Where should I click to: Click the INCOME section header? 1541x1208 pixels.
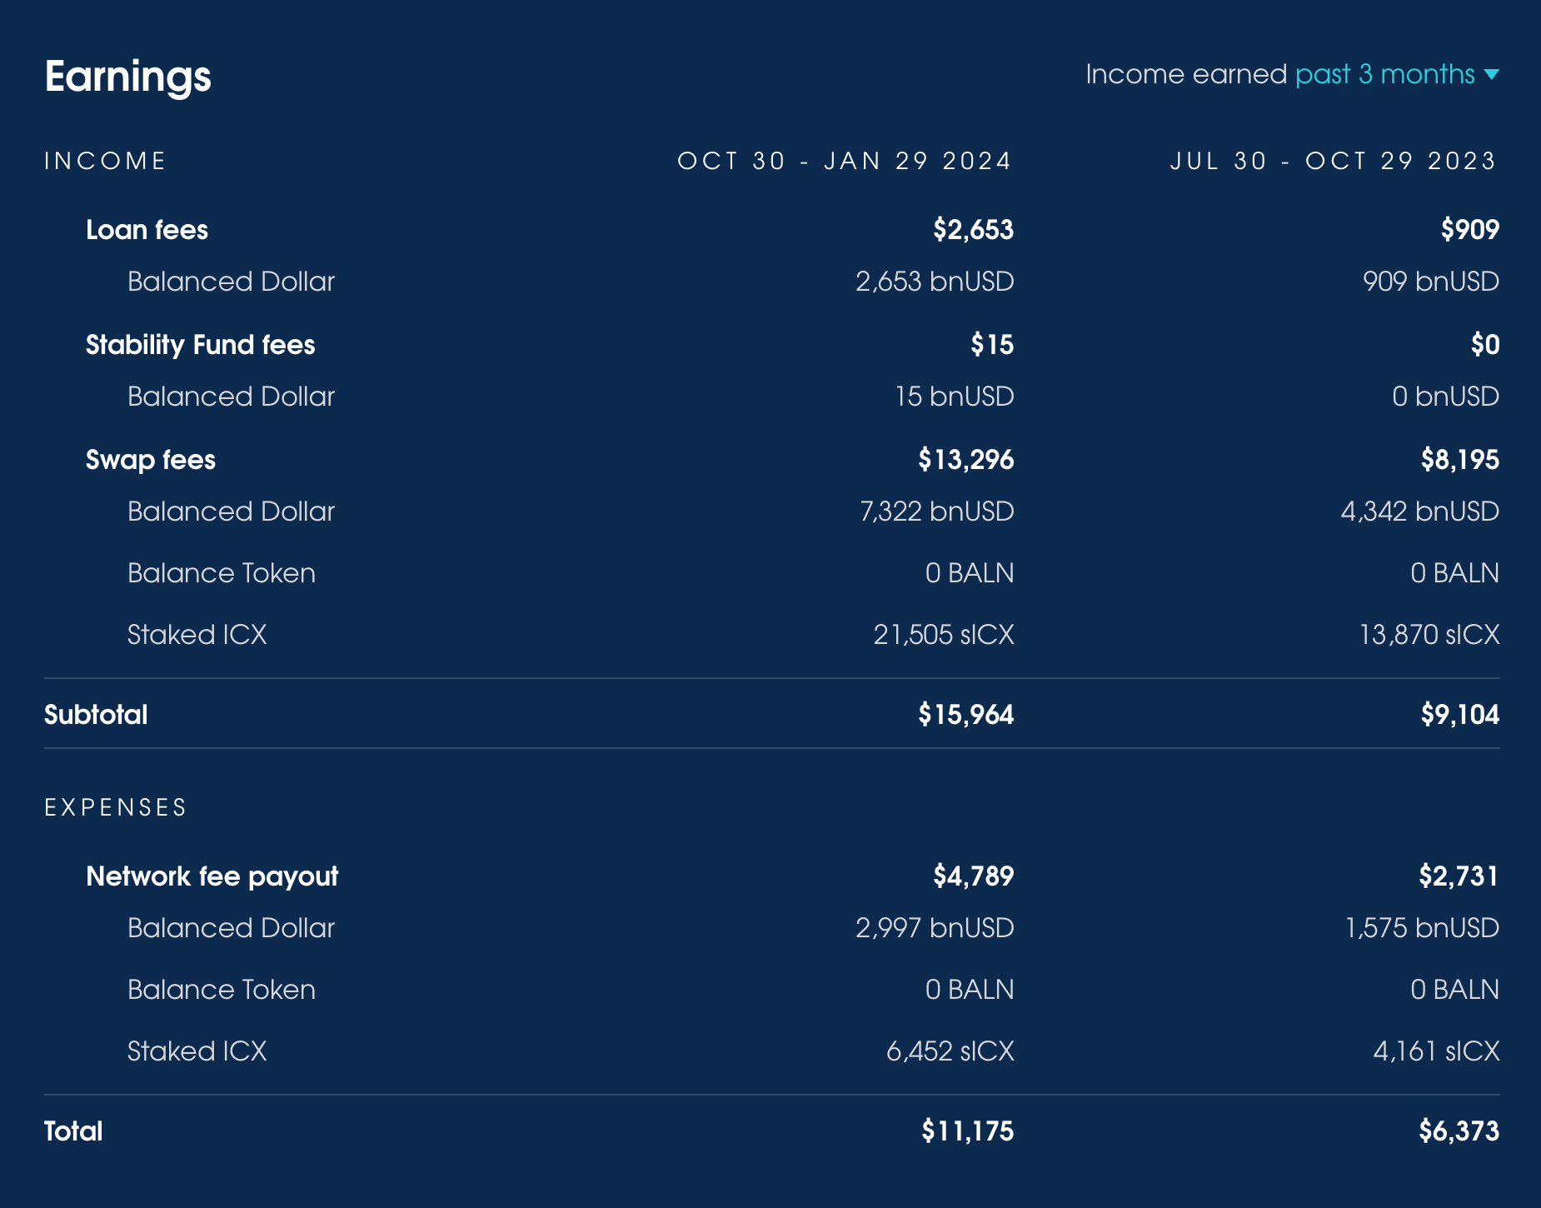pos(106,161)
